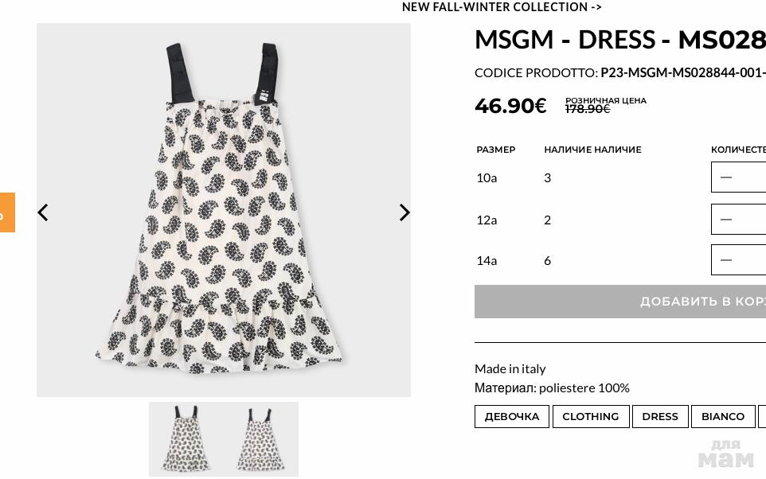Decrease quantity for size 14a
Viewport: 766px width, 479px height.
tap(726, 260)
